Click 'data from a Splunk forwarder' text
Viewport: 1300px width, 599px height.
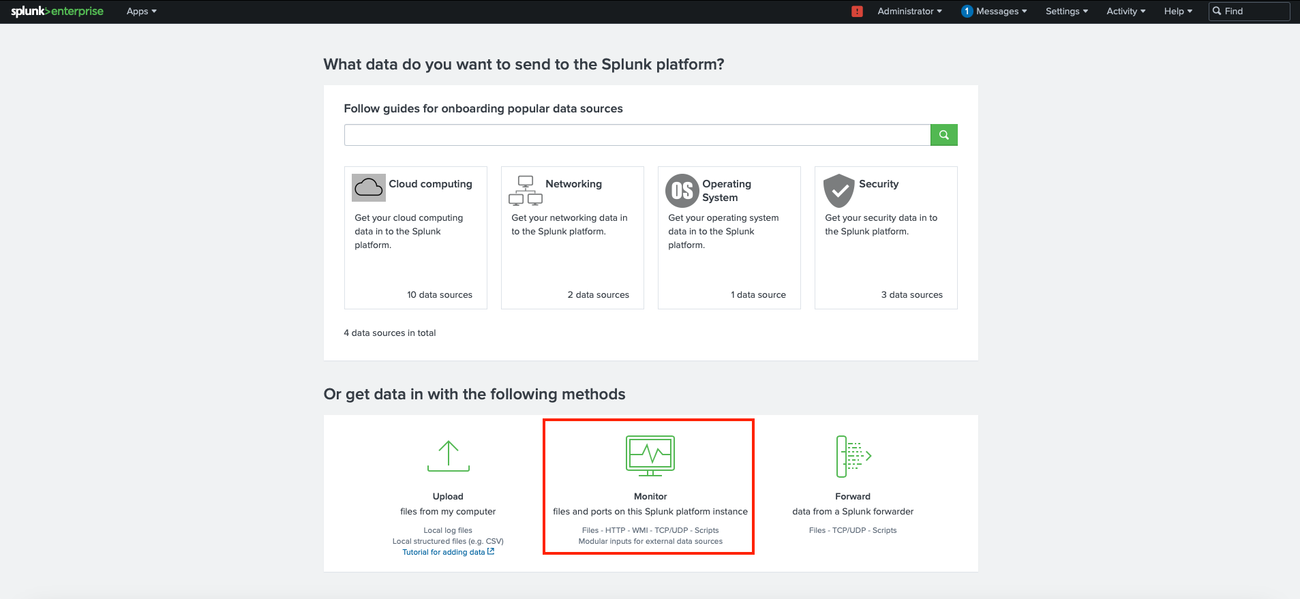[853, 512]
